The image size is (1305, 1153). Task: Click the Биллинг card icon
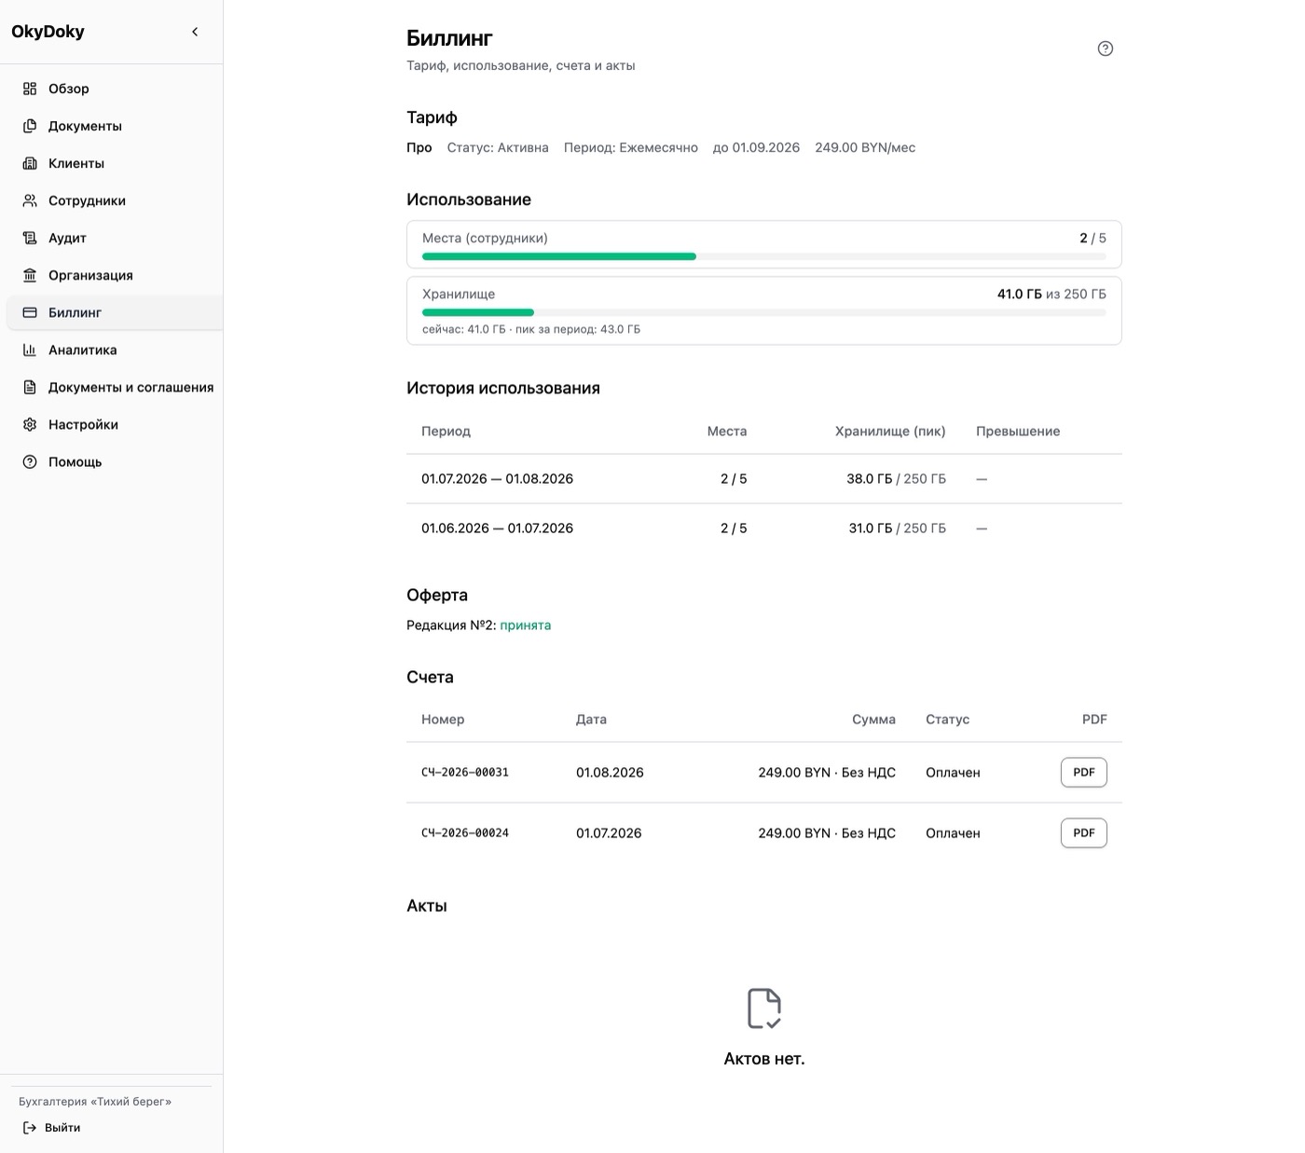point(30,312)
